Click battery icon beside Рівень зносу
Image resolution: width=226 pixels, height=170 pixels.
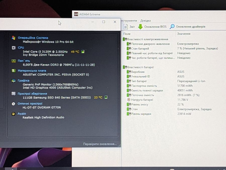point(129,104)
